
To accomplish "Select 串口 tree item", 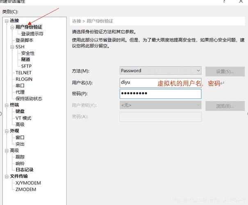I will 20,86.
